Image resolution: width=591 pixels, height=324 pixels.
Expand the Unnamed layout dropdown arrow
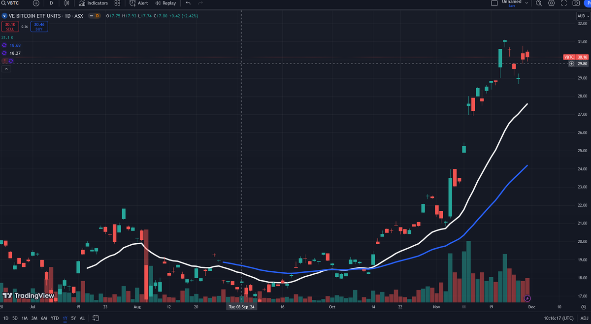(x=526, y=3)
